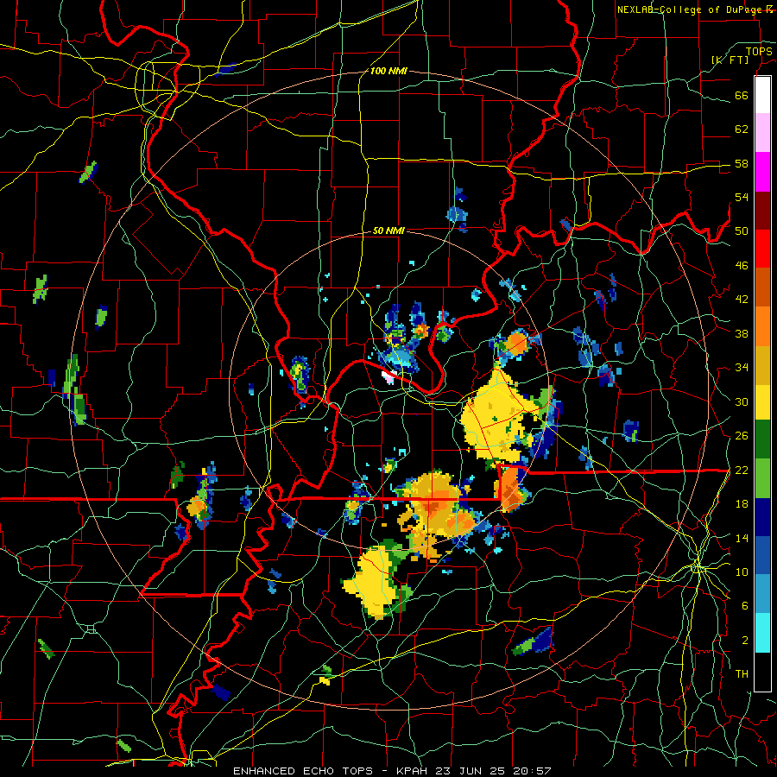Click the [K FT] units label
The width and height of the screenshot is (777, 777).
click(730, 60)
